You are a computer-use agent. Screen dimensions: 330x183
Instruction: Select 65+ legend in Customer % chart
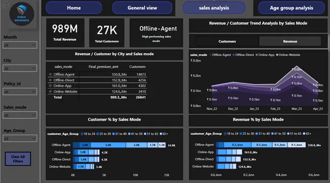[164, 134]
